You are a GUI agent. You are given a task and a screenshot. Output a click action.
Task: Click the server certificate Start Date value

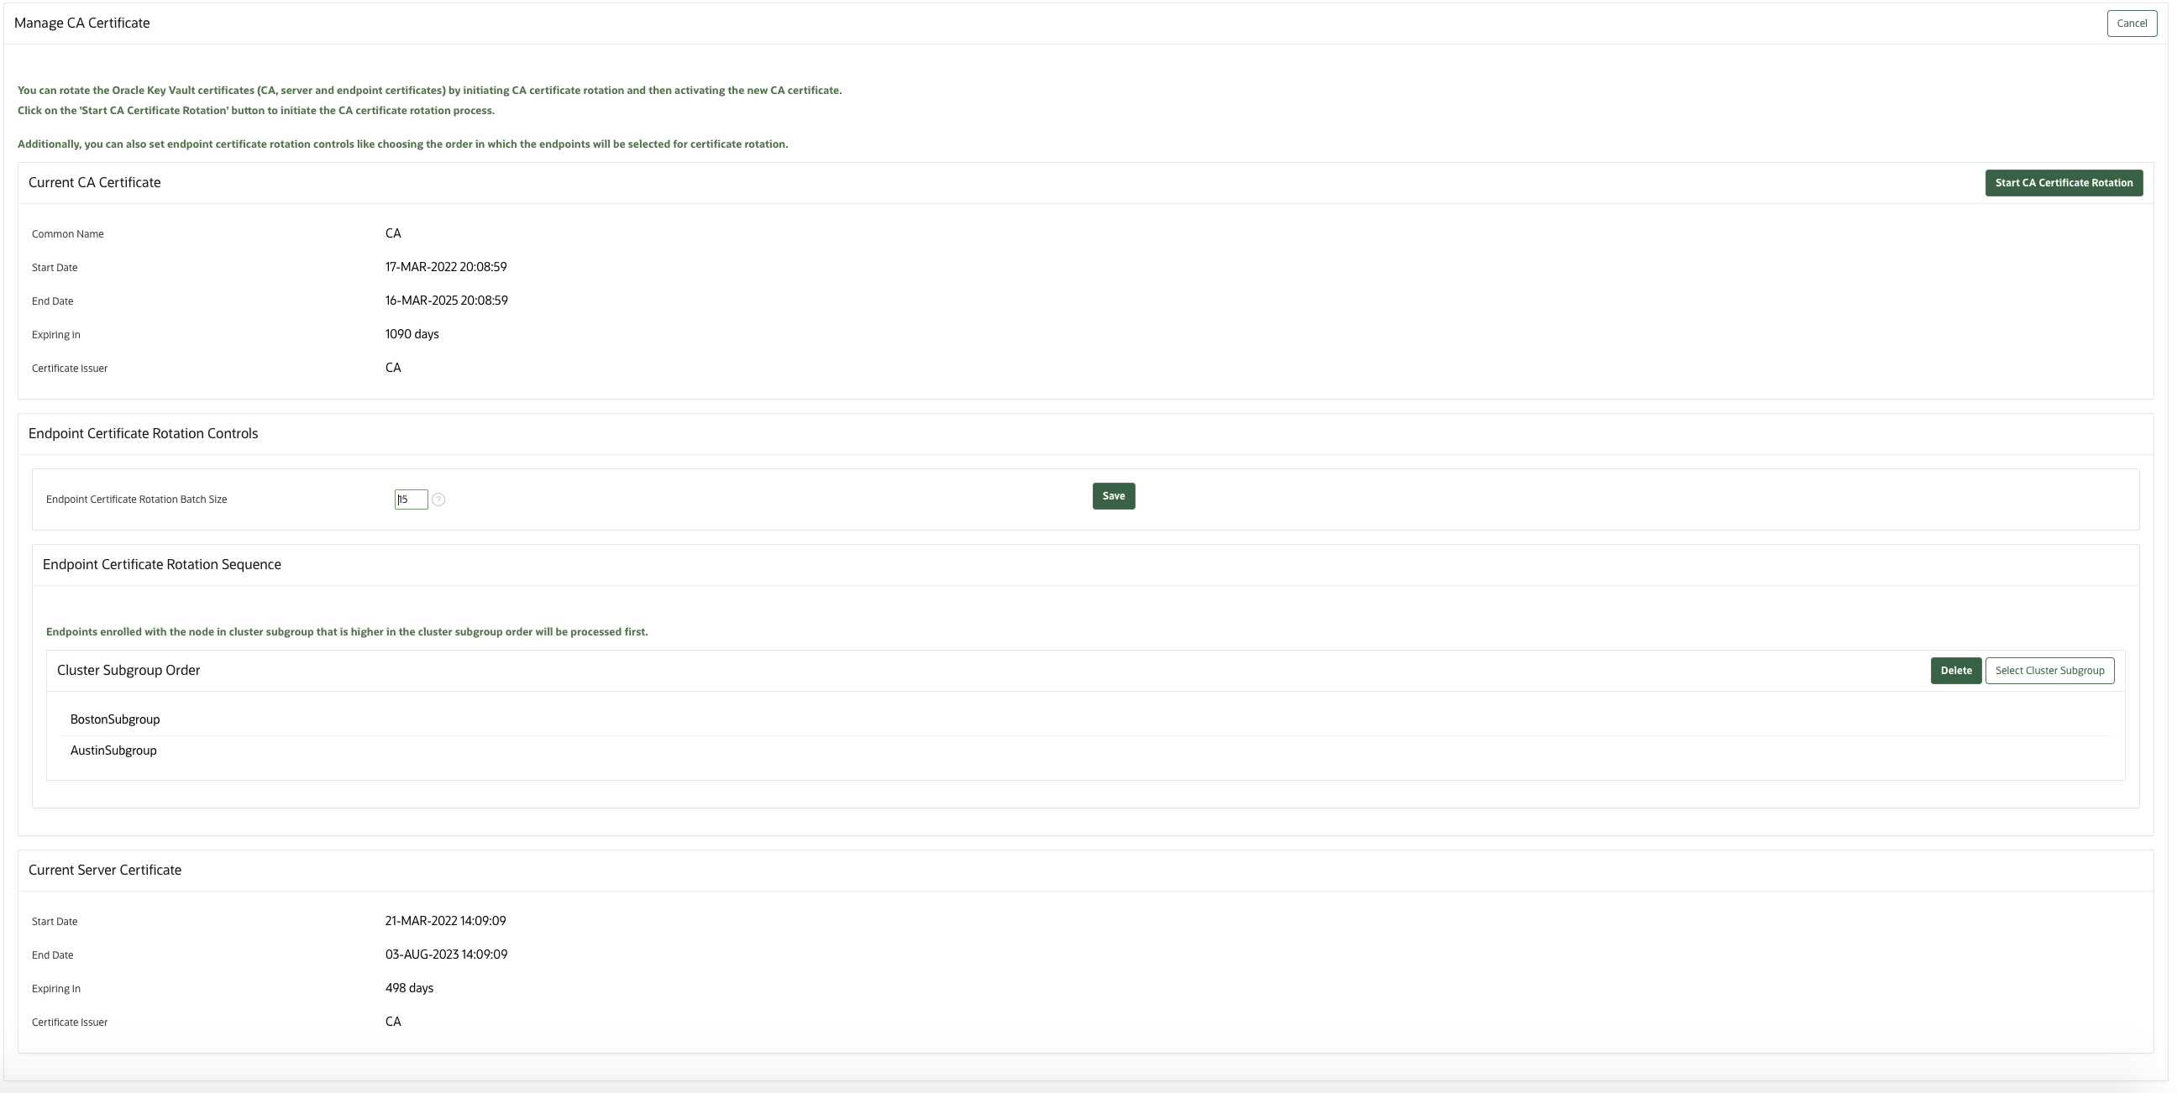click(x=445, y=921)
